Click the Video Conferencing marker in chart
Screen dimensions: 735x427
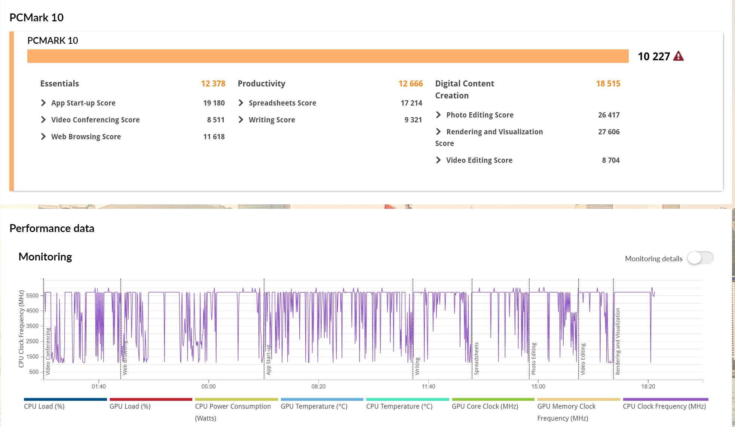coord(48,351)
